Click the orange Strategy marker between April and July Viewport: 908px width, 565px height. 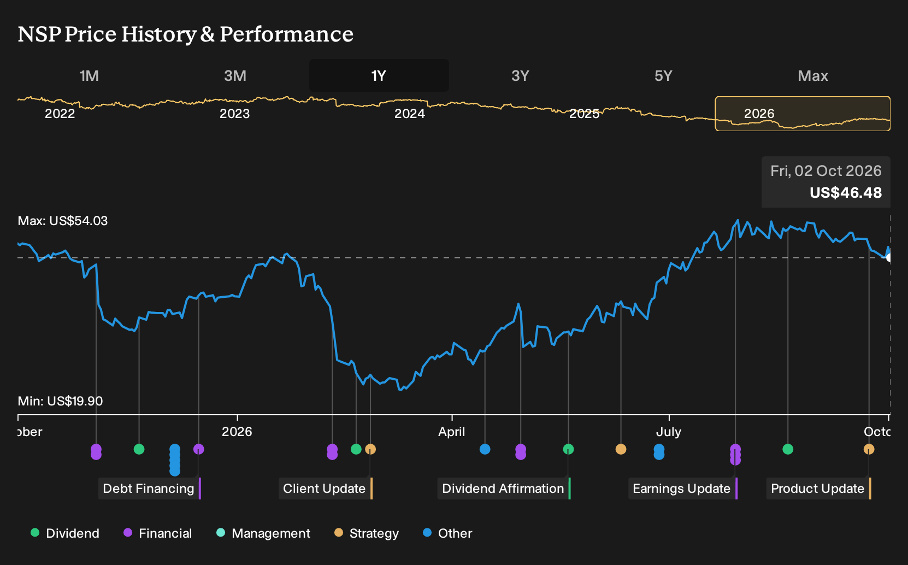pos(621,449)
